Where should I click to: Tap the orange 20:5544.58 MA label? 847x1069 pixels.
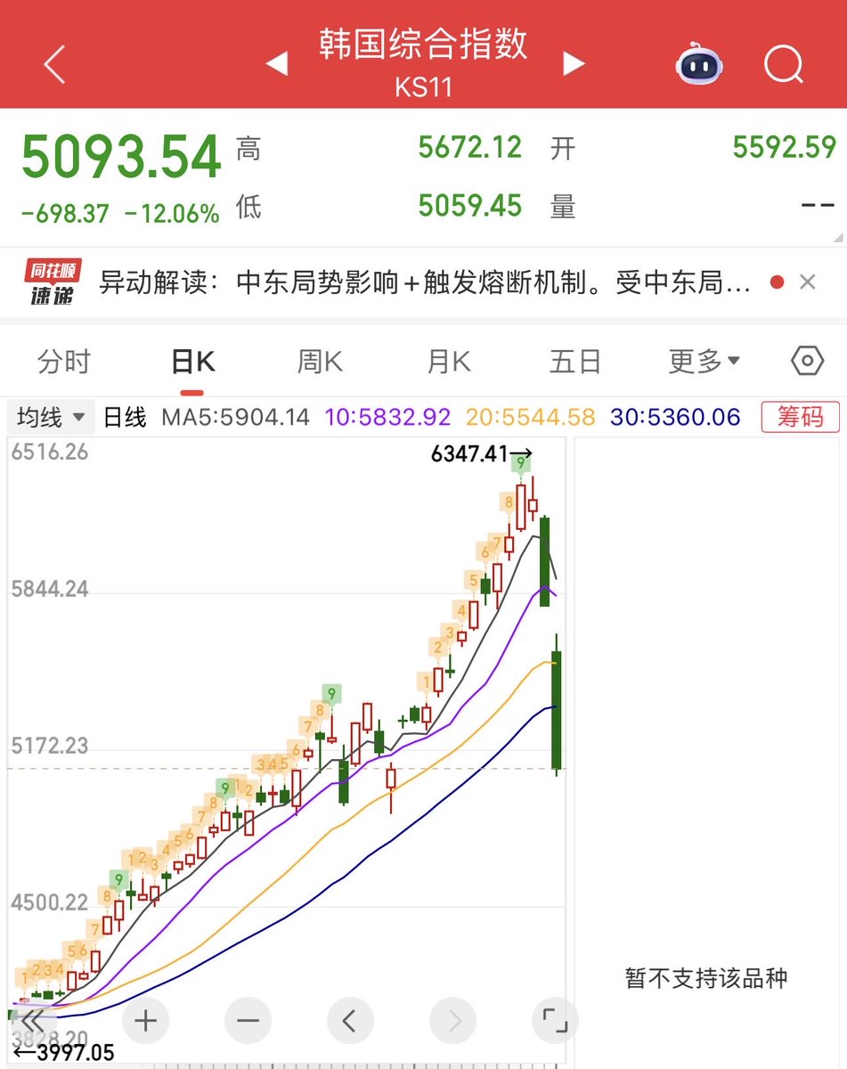531,416
